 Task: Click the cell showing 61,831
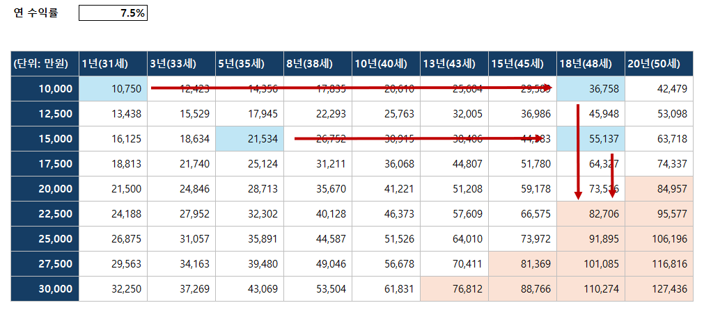pyautogui.click(x=386, y=289)
